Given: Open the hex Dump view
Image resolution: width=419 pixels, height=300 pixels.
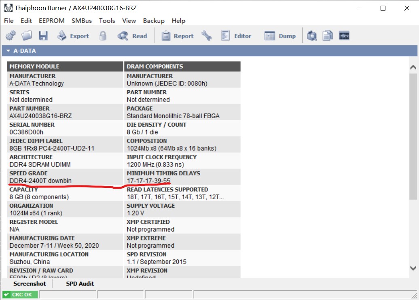Looking at the screenshot, I should click(x=280, y=36).
